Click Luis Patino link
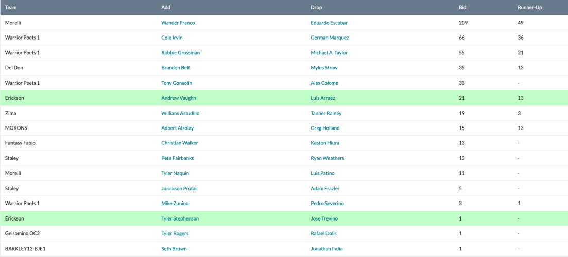Image resolution: width=568 pixels, height=257 pixels. pos(322,173)
